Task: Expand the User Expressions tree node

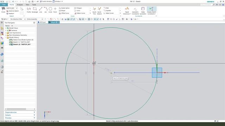Action: tap(6, 33)
